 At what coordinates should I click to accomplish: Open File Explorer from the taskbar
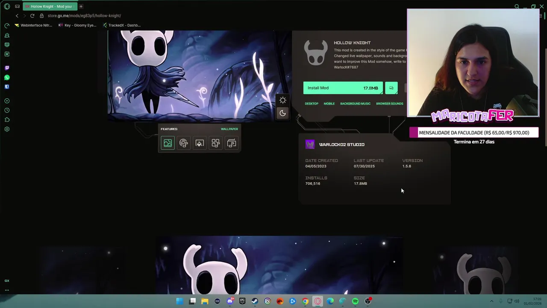(205, 301)
